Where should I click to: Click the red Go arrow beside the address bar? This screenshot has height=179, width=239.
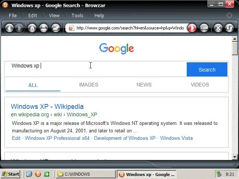[192, 28]
